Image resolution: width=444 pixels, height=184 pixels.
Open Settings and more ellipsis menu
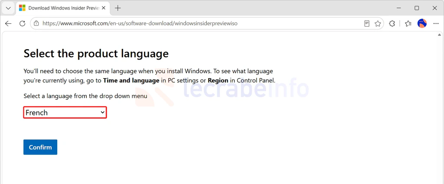pos(436,23)
